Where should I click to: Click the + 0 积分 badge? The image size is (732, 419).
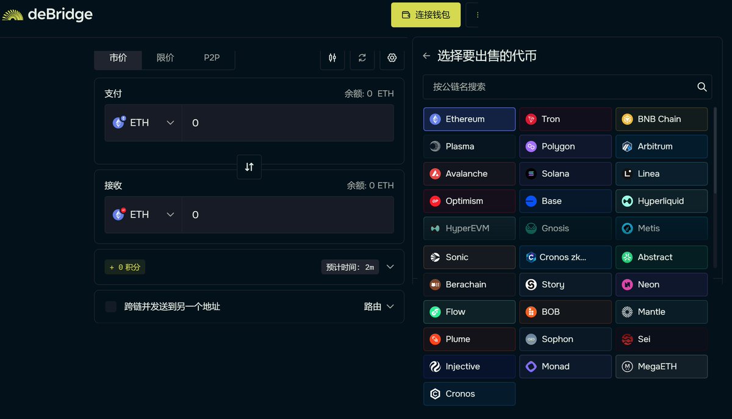pos(125,267)
